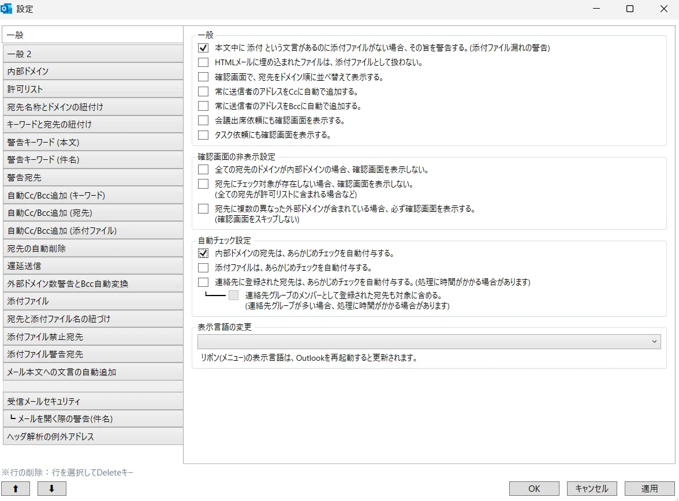Open the 警告宛先 tab

[x=92, y=178]
